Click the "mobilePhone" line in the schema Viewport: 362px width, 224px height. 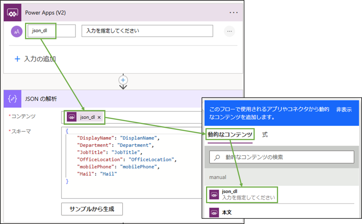(118, 167)
